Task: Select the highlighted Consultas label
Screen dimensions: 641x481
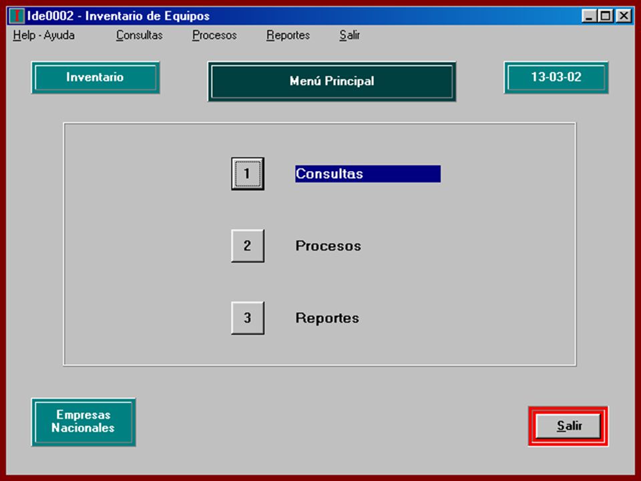Action: [368, 174]
